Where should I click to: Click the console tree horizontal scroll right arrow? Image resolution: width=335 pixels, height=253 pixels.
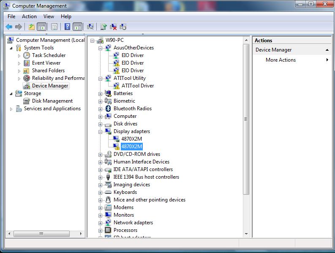(81, 234)
